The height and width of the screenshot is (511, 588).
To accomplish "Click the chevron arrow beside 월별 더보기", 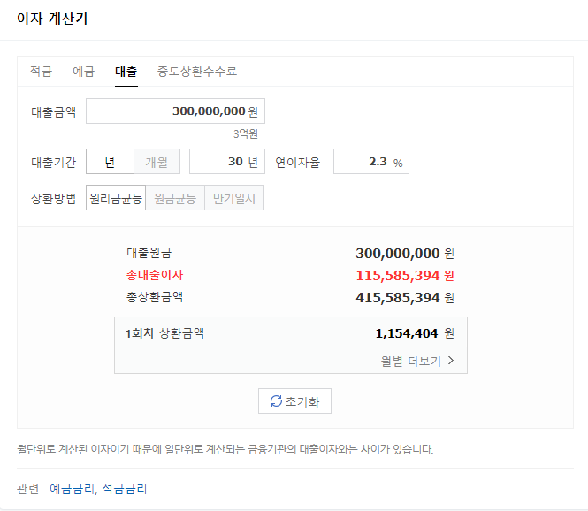I will 451,361.
